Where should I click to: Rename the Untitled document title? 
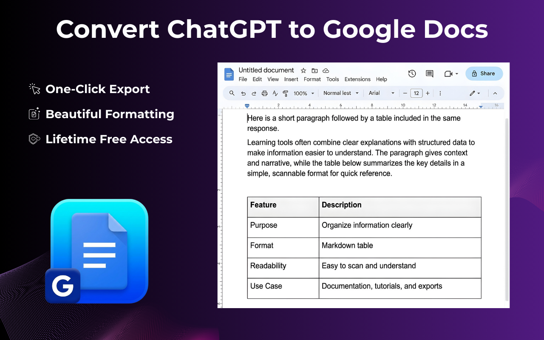tap(266, 71)
